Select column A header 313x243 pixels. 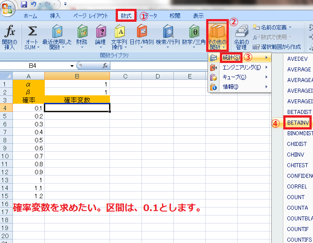pyautogui.click(x=28, y=76)
